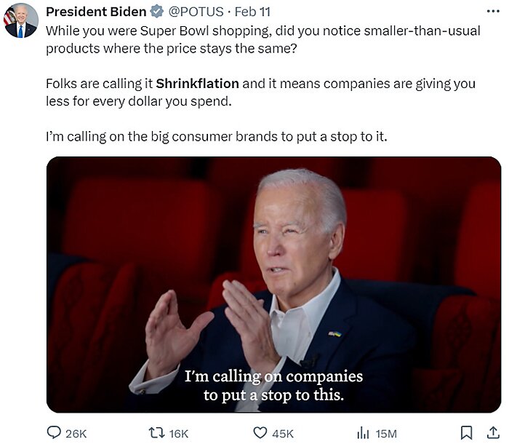Click the 16K reposts count
The width and height of the screenshot is (509, 444).
click(178, 434)
